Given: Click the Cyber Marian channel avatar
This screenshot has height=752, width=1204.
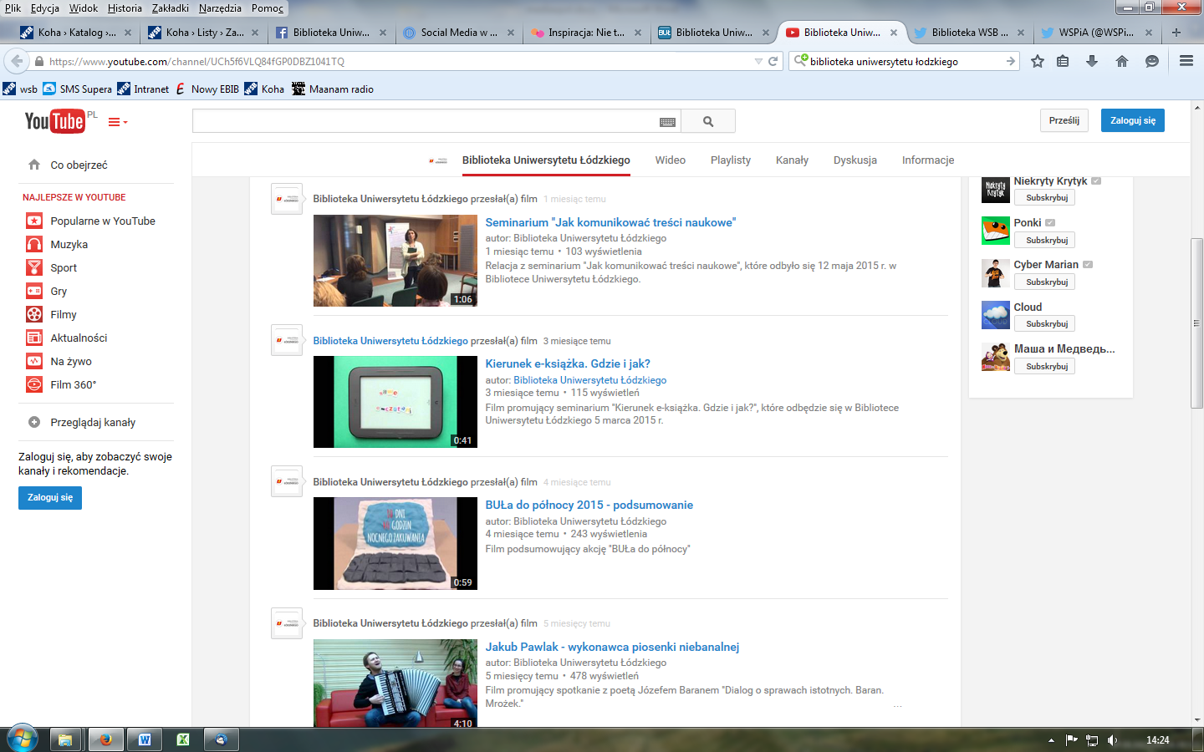Looking at the screenshot, I should (x=995, y=272).
